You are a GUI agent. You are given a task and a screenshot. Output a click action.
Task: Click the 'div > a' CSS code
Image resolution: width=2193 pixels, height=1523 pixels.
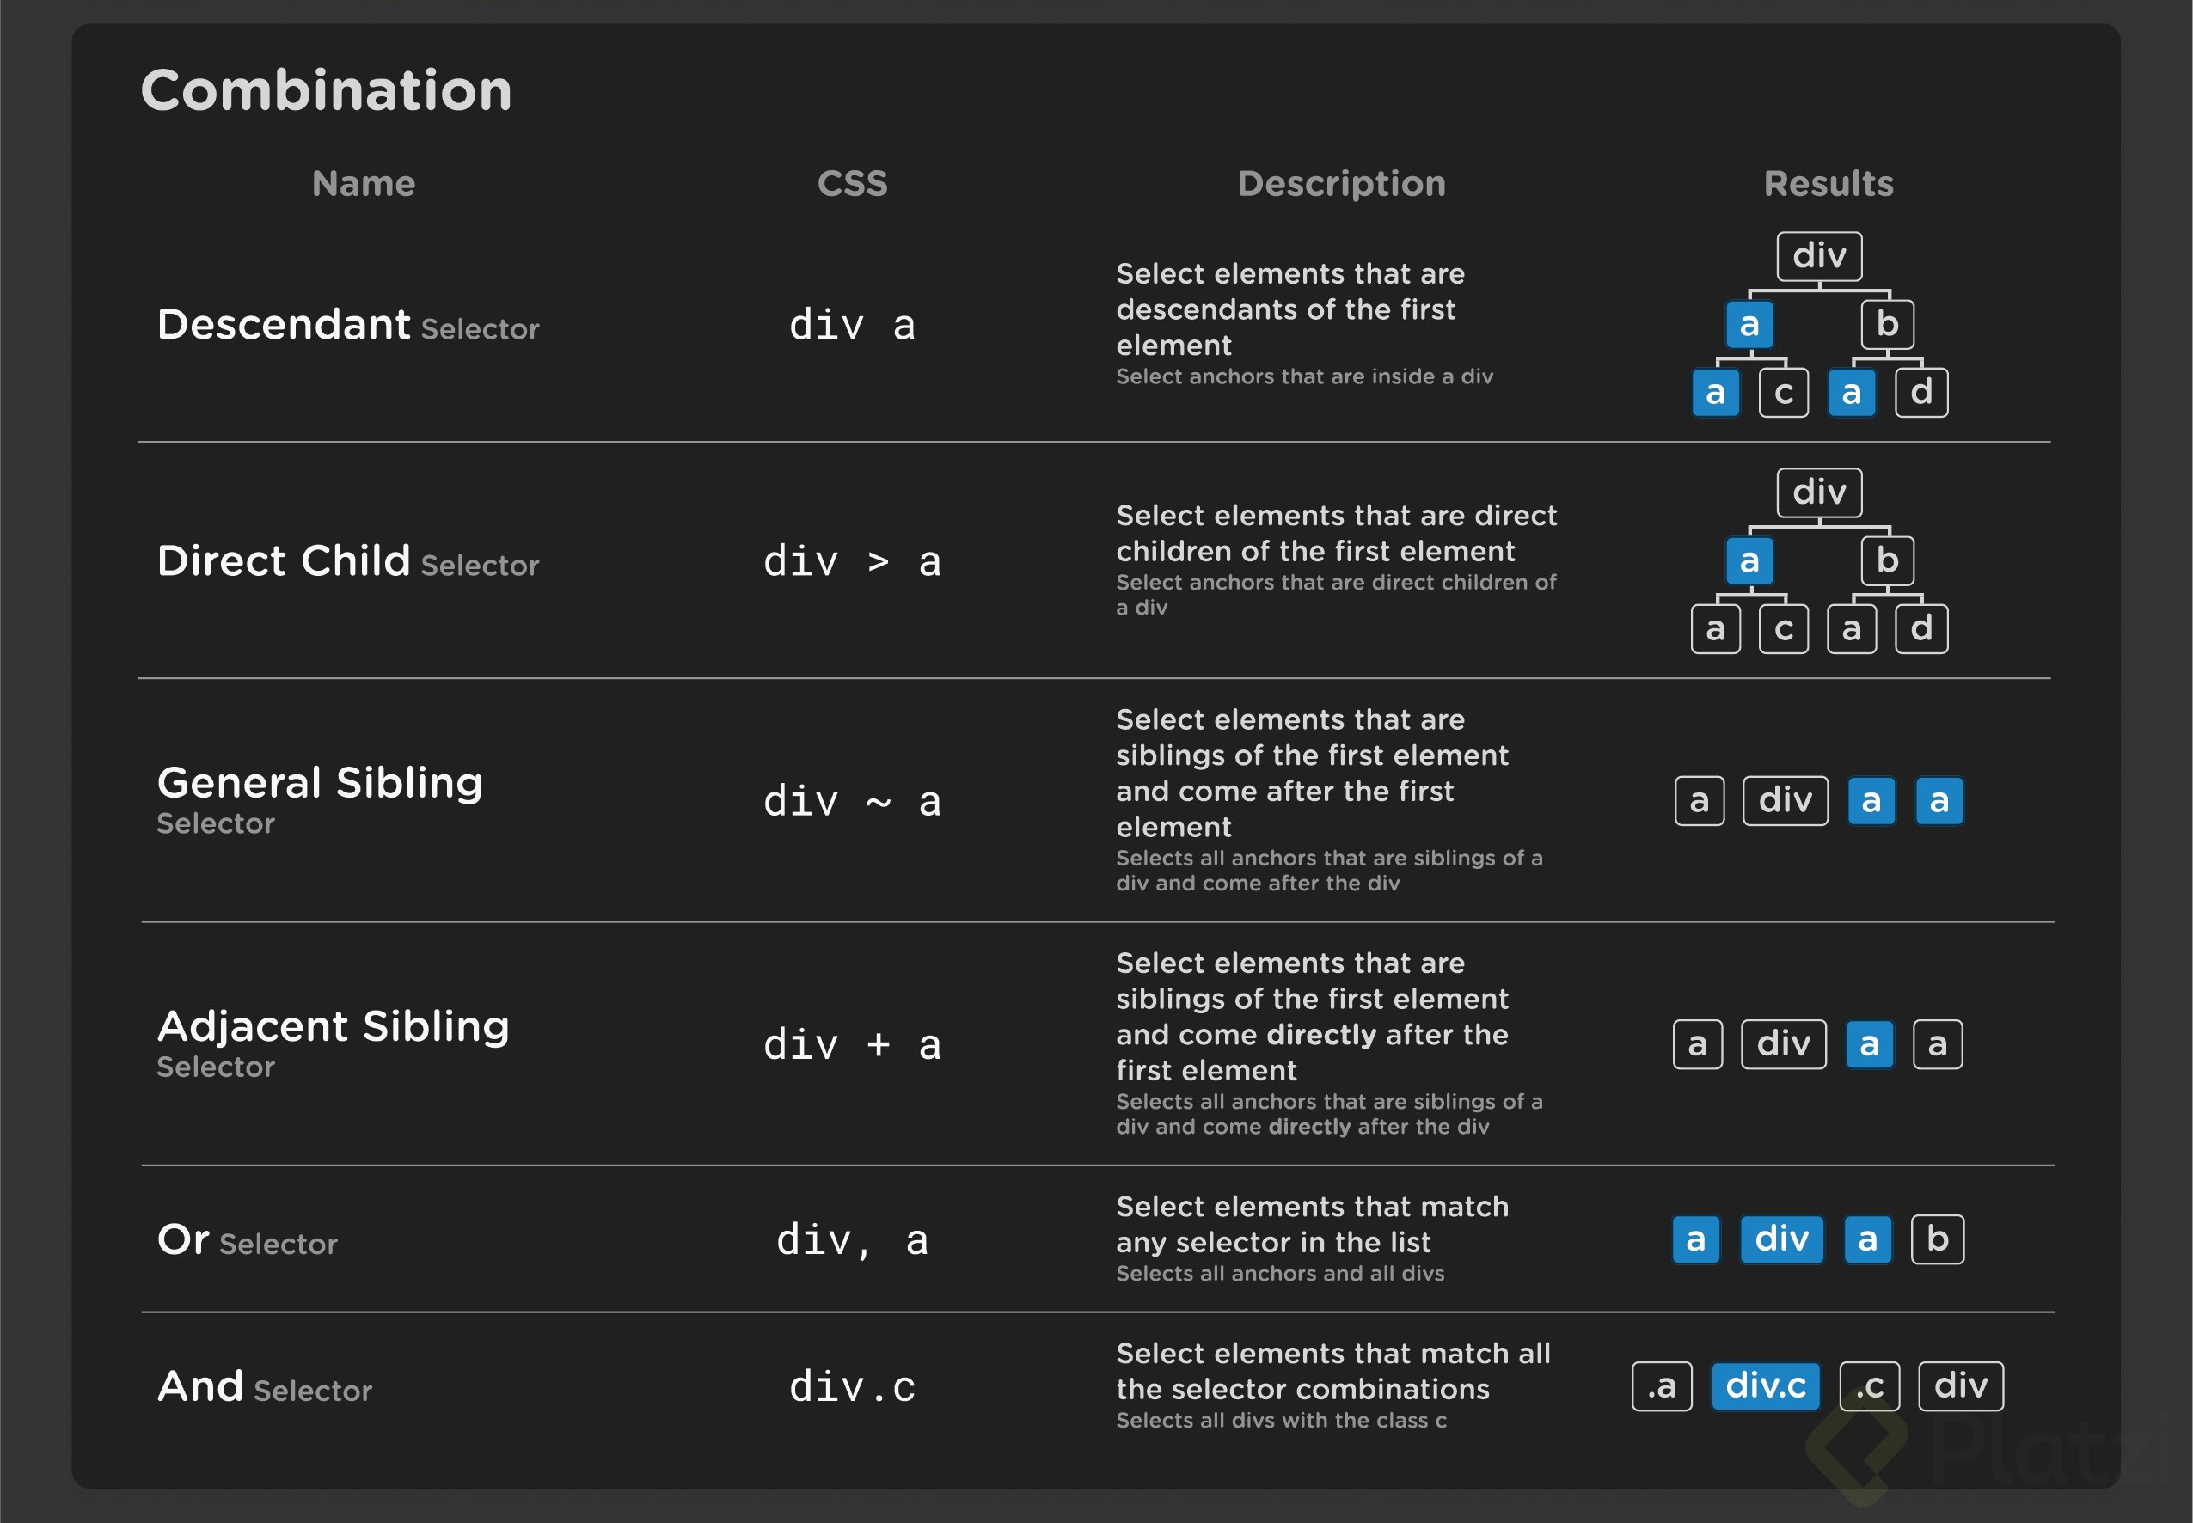852,561
